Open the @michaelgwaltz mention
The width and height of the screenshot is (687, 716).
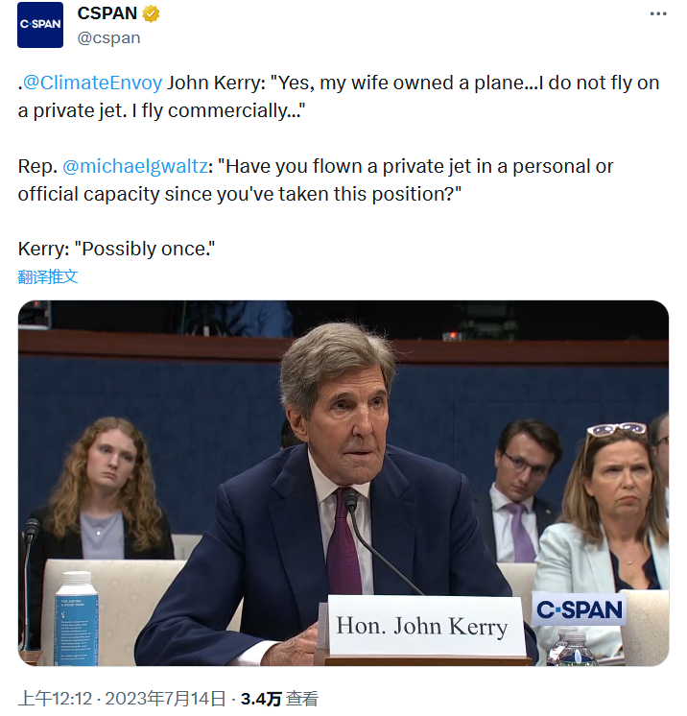coord(137,166)
